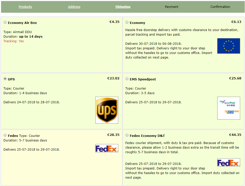245x186 pixels.
Task: Click 'Delivers 30-07-2018 to 06-08-2018.' text
Action: point(153,44)
